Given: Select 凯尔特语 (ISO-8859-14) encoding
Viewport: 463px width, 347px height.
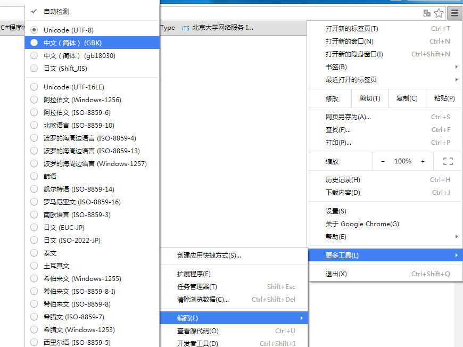Looking at the screenshot, I should click(92, 189).
